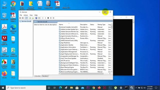The image size is (160, 90).
Task: Click the Refresh icon in the Services toolbar
Action: pyautogui.click(x=30, y=18)
